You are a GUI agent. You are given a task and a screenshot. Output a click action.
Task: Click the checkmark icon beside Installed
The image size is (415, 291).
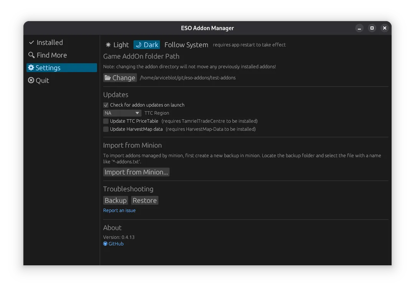pyautogui.click(x=31, y=43)
